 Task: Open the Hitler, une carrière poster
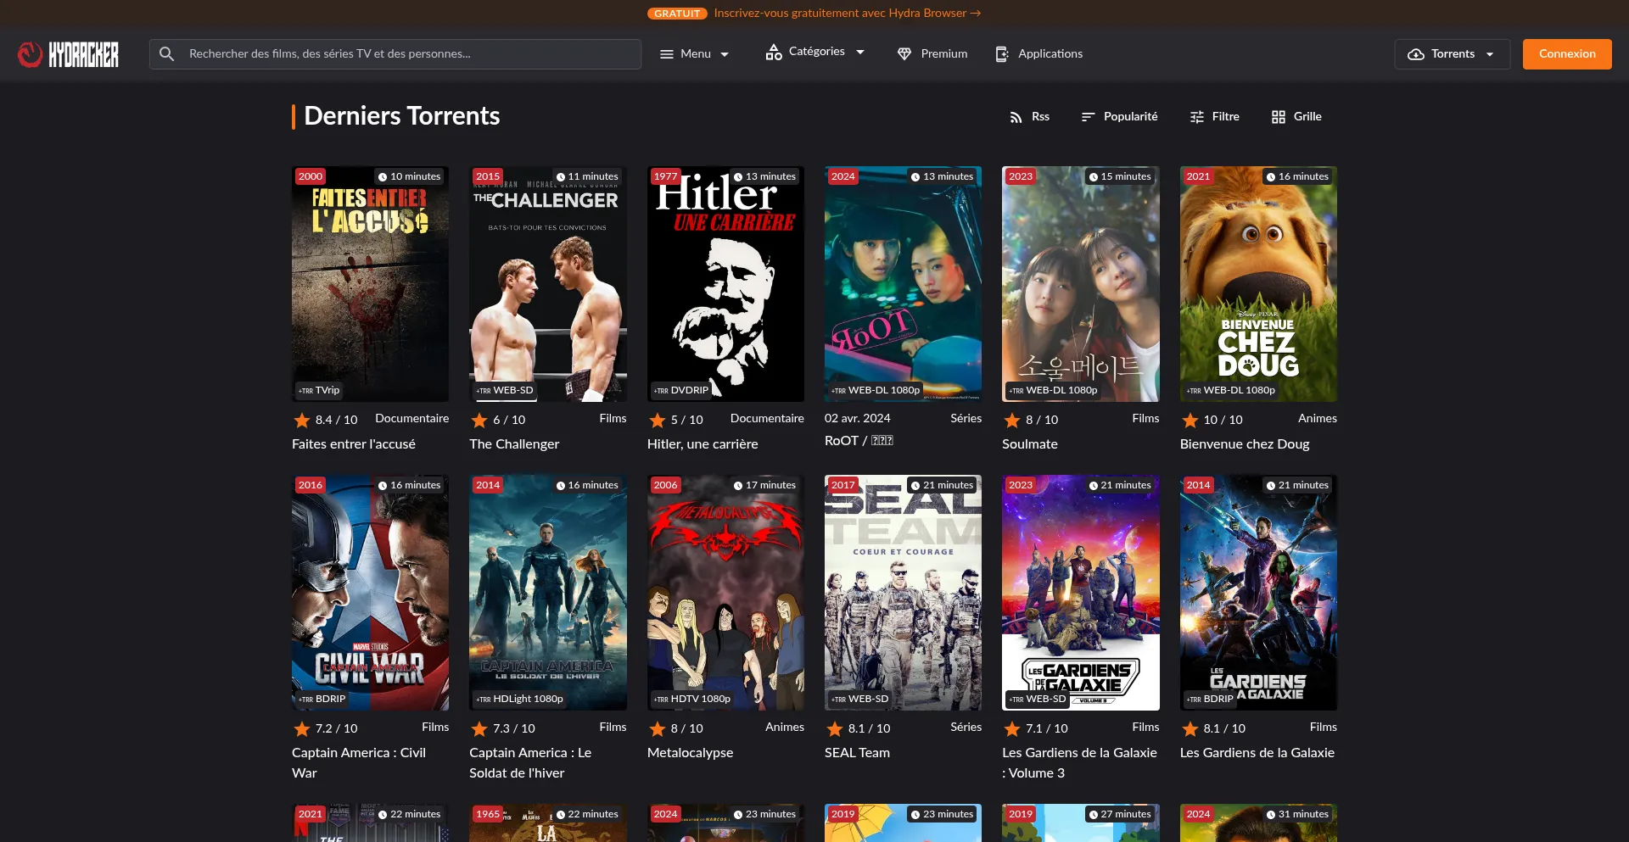[725, 284]
